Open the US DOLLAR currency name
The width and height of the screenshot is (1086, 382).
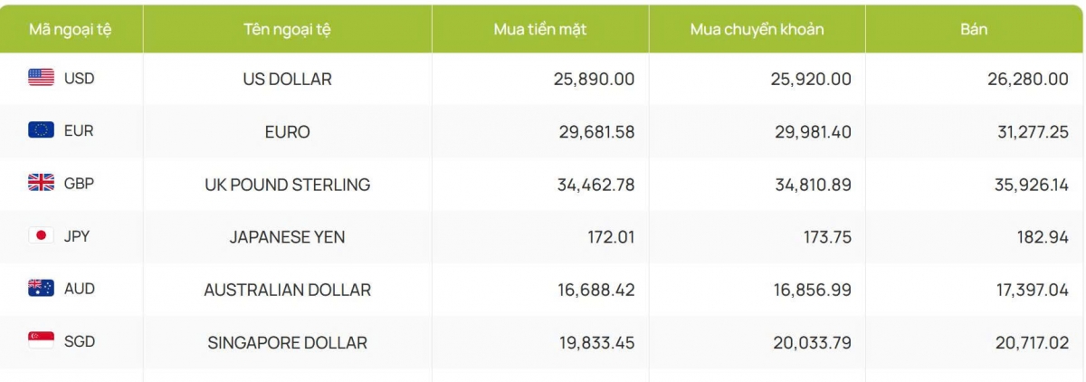[287, 80]
